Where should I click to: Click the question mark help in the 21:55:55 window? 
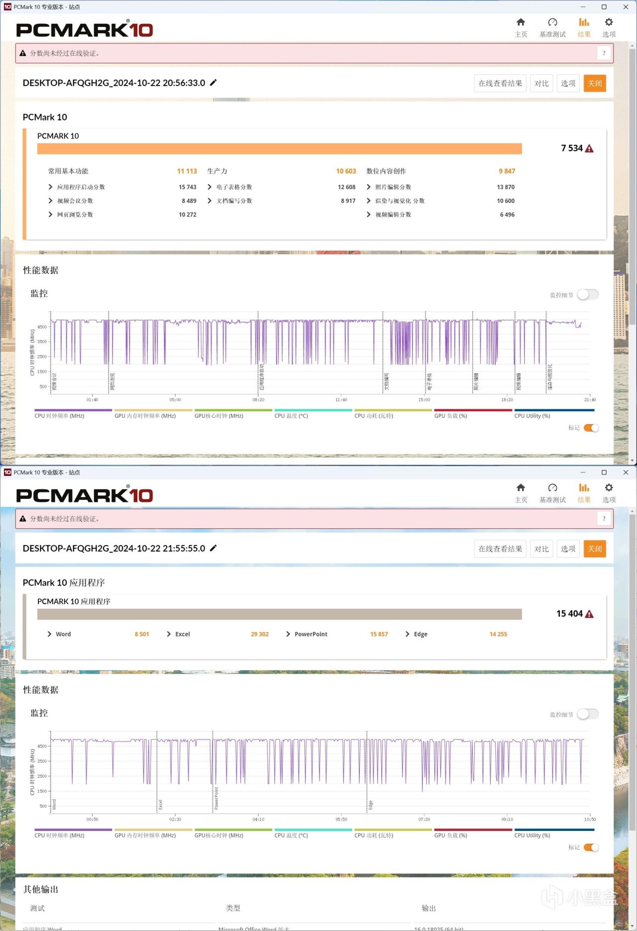[604, 519]
